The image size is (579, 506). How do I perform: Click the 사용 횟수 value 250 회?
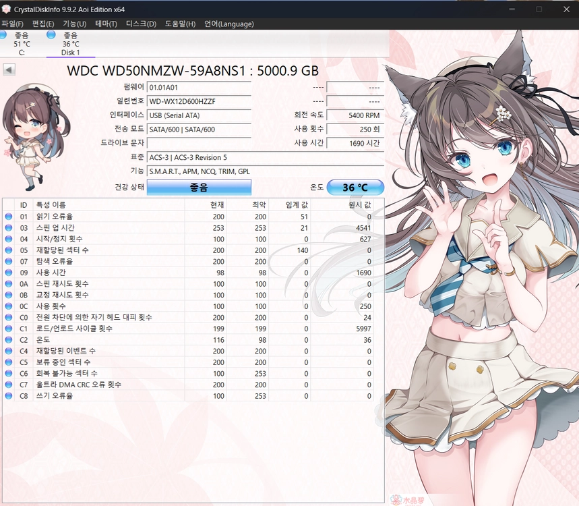(355, 130)
